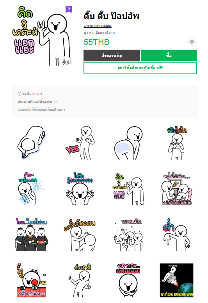Select the thumbs-down ต่ำ sticker
The width and height of the screenshot is (208, 303).
[176, 235]
